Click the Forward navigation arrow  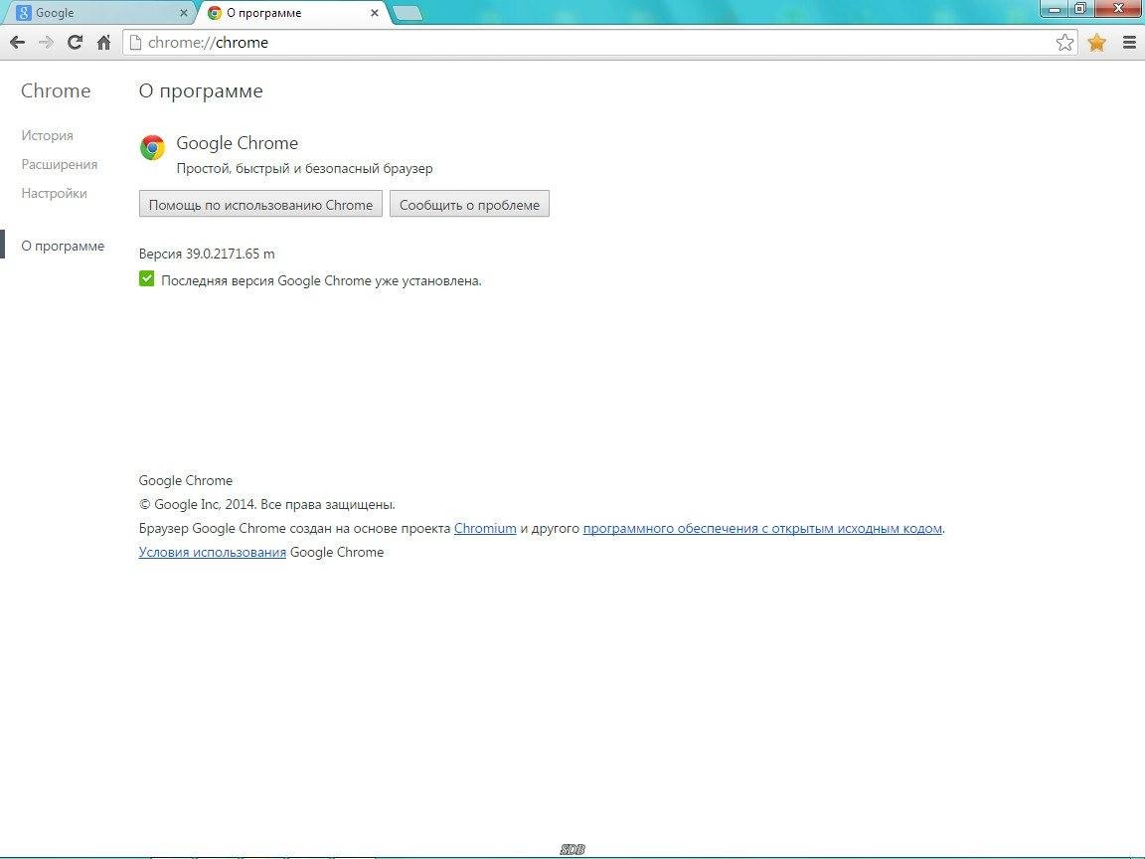[46, 43]
